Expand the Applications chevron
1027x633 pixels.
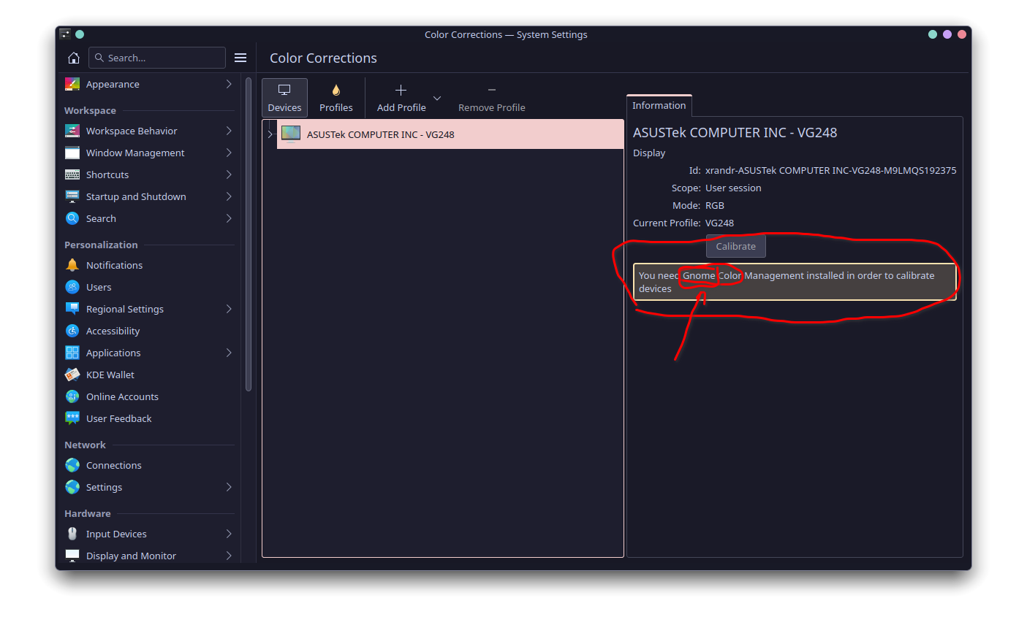(229, 353)
